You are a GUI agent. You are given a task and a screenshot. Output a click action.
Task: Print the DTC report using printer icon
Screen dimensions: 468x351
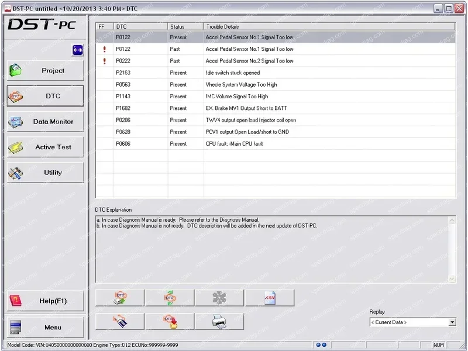219,321
